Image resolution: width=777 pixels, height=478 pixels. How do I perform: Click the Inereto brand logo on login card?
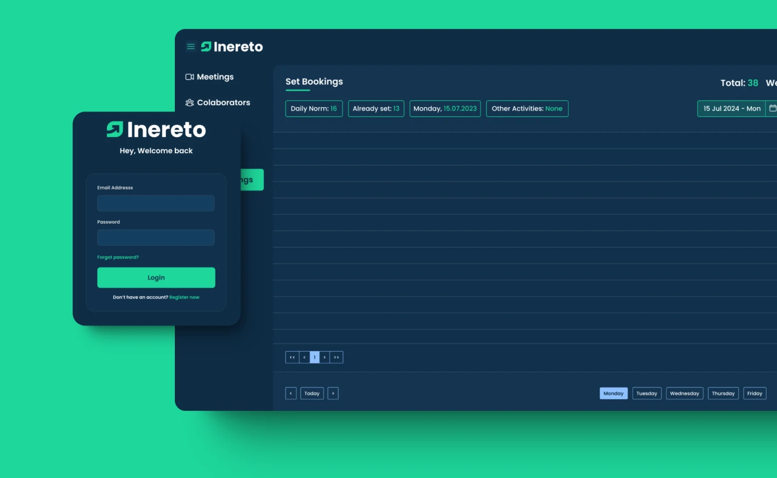155,129
